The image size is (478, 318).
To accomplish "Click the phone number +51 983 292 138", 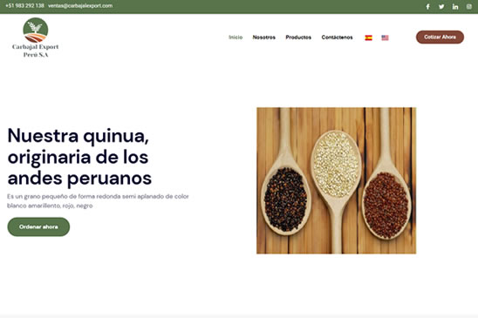I will tap(24, 6).
